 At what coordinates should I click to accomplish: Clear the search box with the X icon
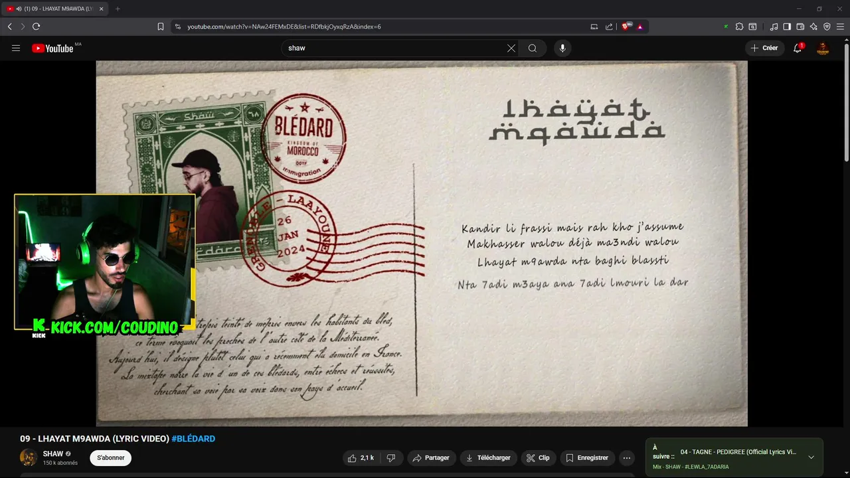click(511, 48)
